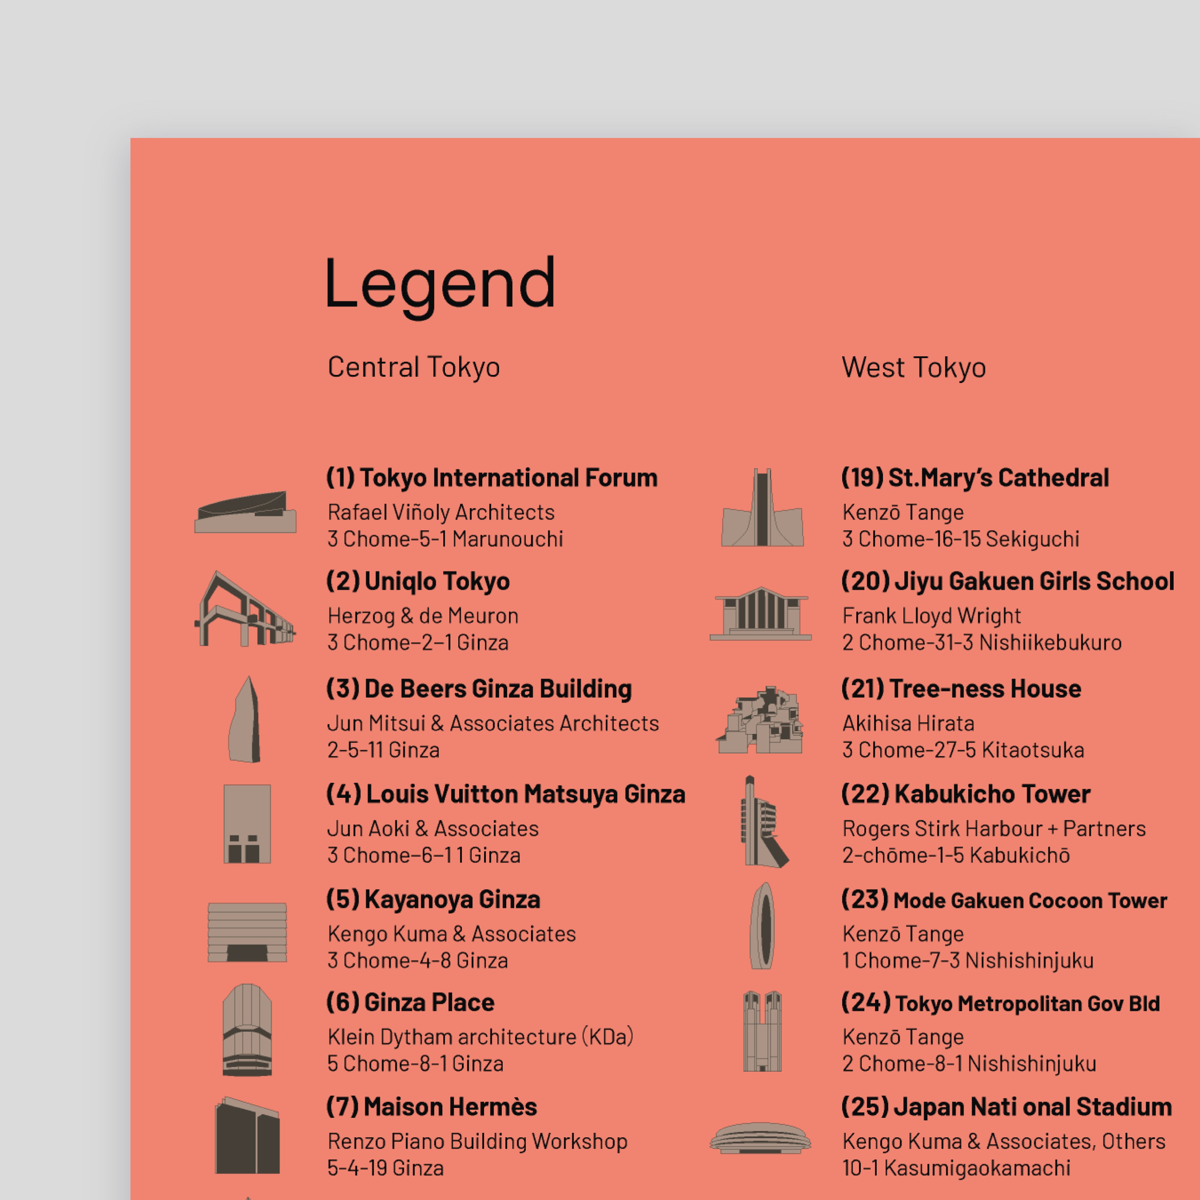Select Jun Mitsui & Associates Architects text

click(x=493, y=723)
